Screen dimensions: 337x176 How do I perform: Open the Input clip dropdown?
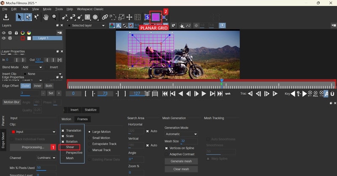[33, 132]
